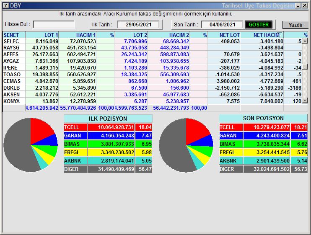
Task: Click cyan AKBNK label in ILK POZISYON
Action: coord(75,161)
